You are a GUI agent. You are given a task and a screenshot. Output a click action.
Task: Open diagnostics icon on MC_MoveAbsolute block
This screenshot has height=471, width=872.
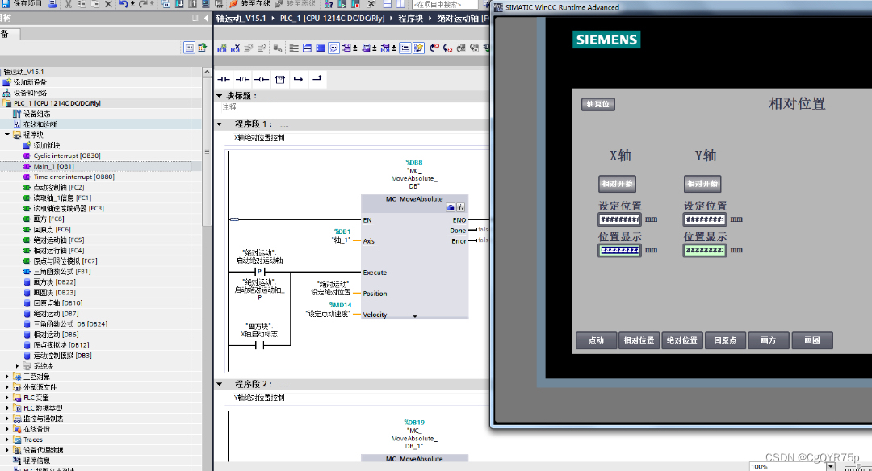461,207
